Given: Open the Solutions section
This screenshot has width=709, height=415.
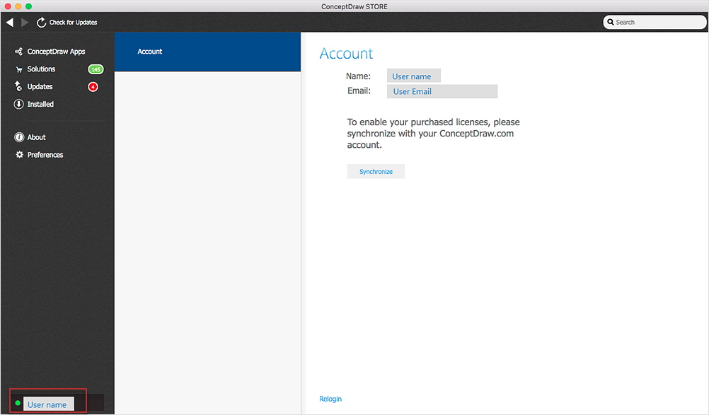Looking at the screenshot, I should [x=41, y=69].
